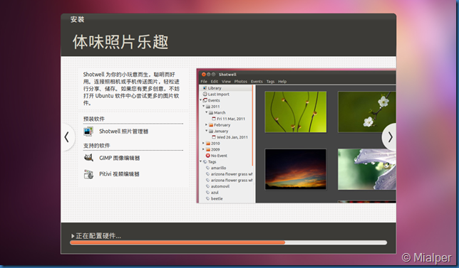Click the 2010 folder icon
This screenshot has width=459, height=268.
208,144
